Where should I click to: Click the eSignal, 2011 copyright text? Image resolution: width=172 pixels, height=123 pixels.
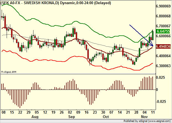tap(9, 72)
